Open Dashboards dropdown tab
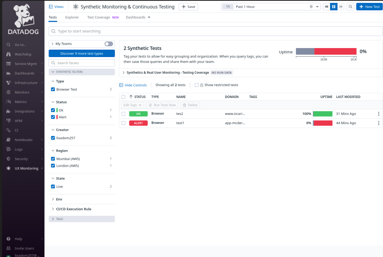 (x=138, y=17)
